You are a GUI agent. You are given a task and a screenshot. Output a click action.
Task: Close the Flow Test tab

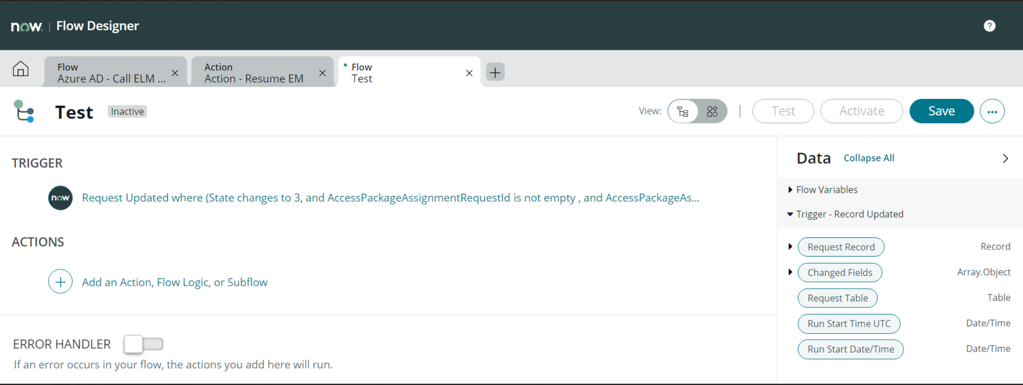click(469, 73)
